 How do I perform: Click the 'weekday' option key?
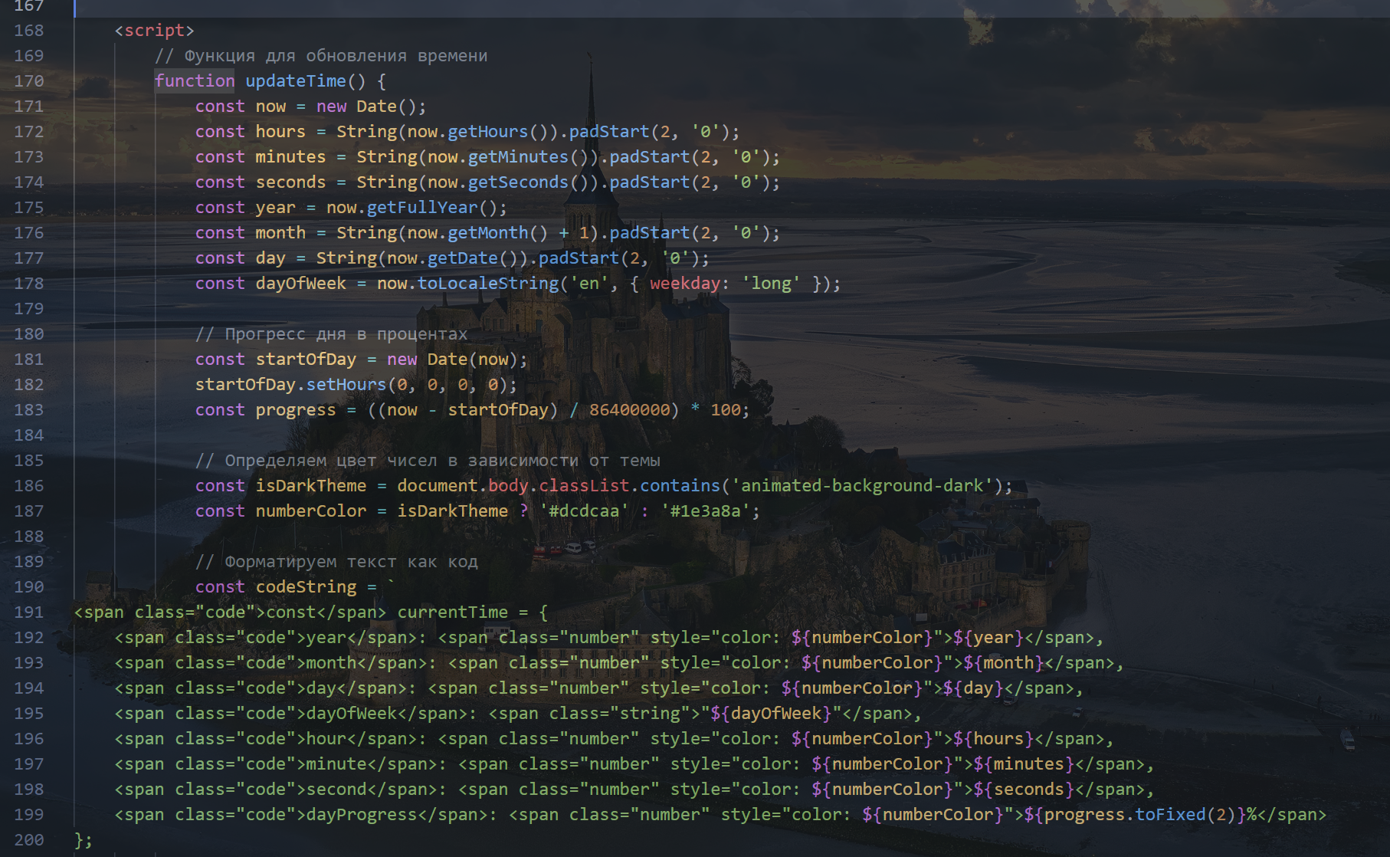[x=685, y=284]
